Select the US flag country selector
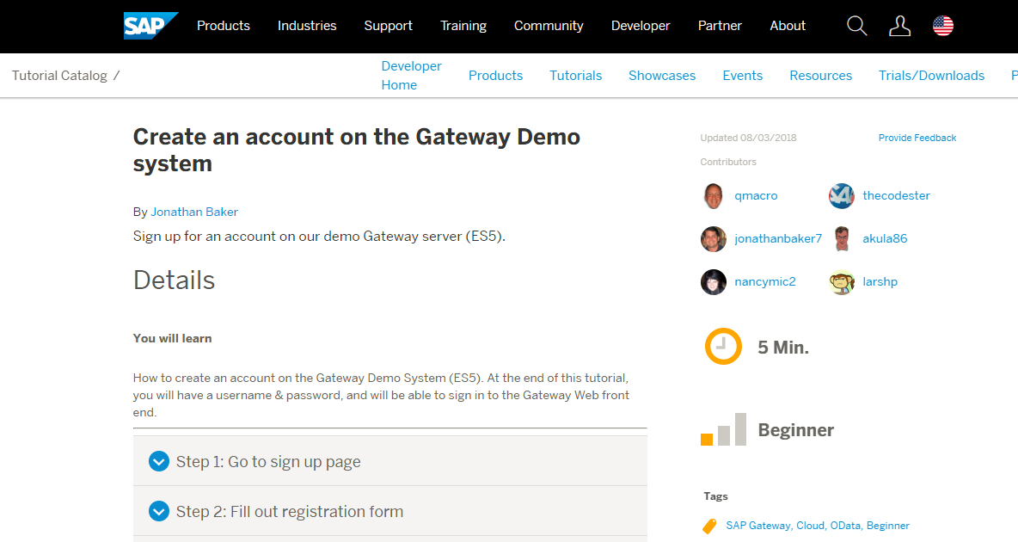This screenshot has height=542, width=1018. click(x=942, y=26)
